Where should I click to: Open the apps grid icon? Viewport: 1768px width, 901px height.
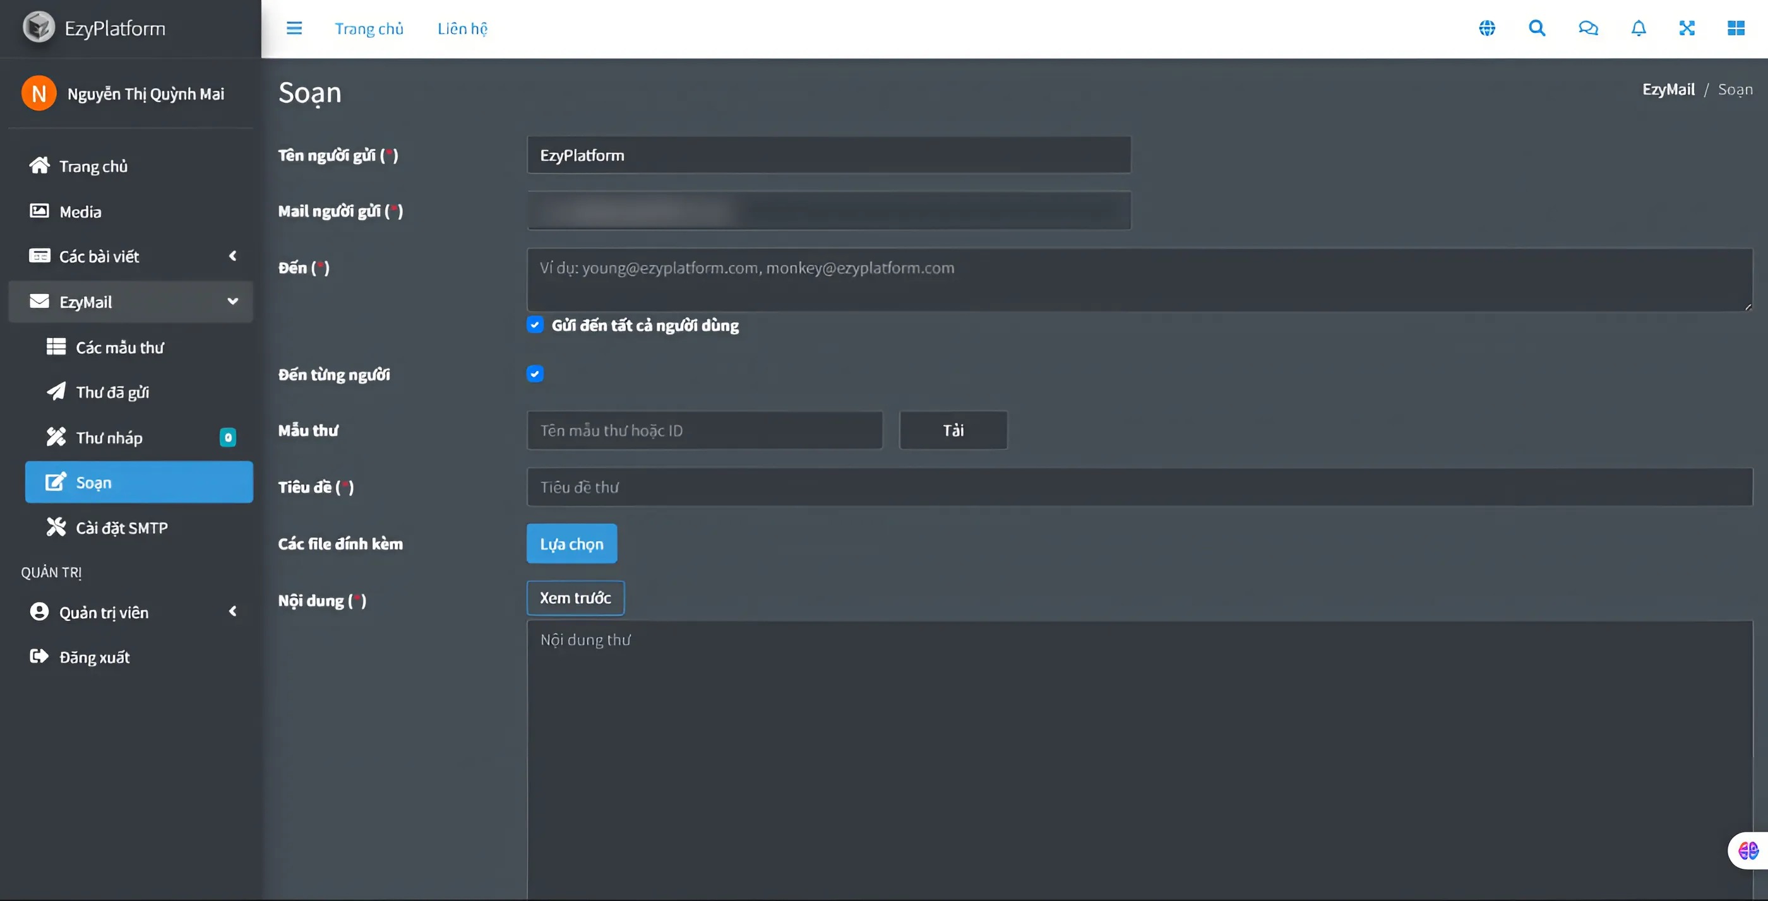pos(1736,28)
